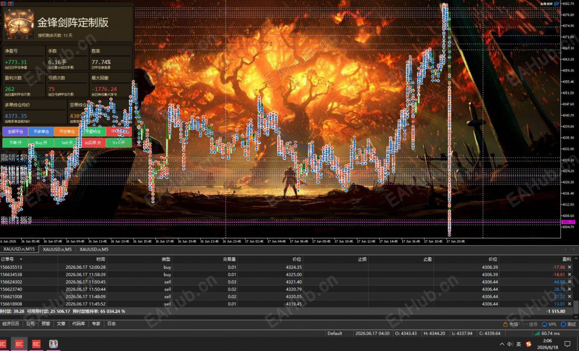This screenshot has height=351, width=579.
Task: Toggle the Sell:开 switch
Action: click(x=67, y=143)
